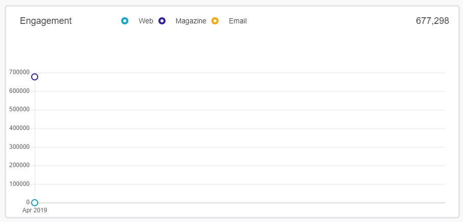463x222 pixels.
Task: Click the 200000 y-axis label
Action: tap(19, 165)
